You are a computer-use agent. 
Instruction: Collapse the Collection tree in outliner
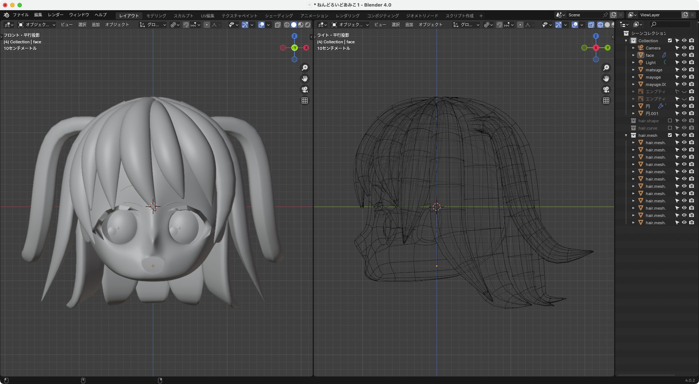(x=626, y=40)
